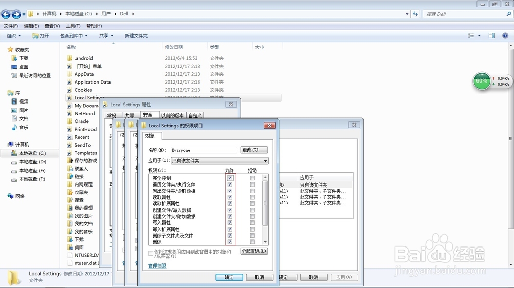
Task: Click 全部清除(L) button
Action: (x=254, y=251)
